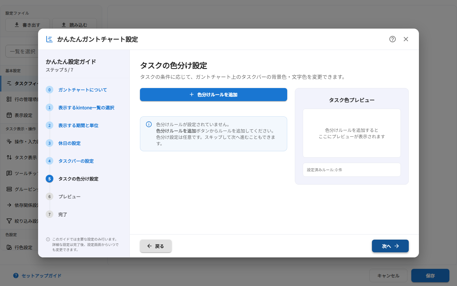Close the かんたんガントチャート設定 dialog

(x=406, y=39)
